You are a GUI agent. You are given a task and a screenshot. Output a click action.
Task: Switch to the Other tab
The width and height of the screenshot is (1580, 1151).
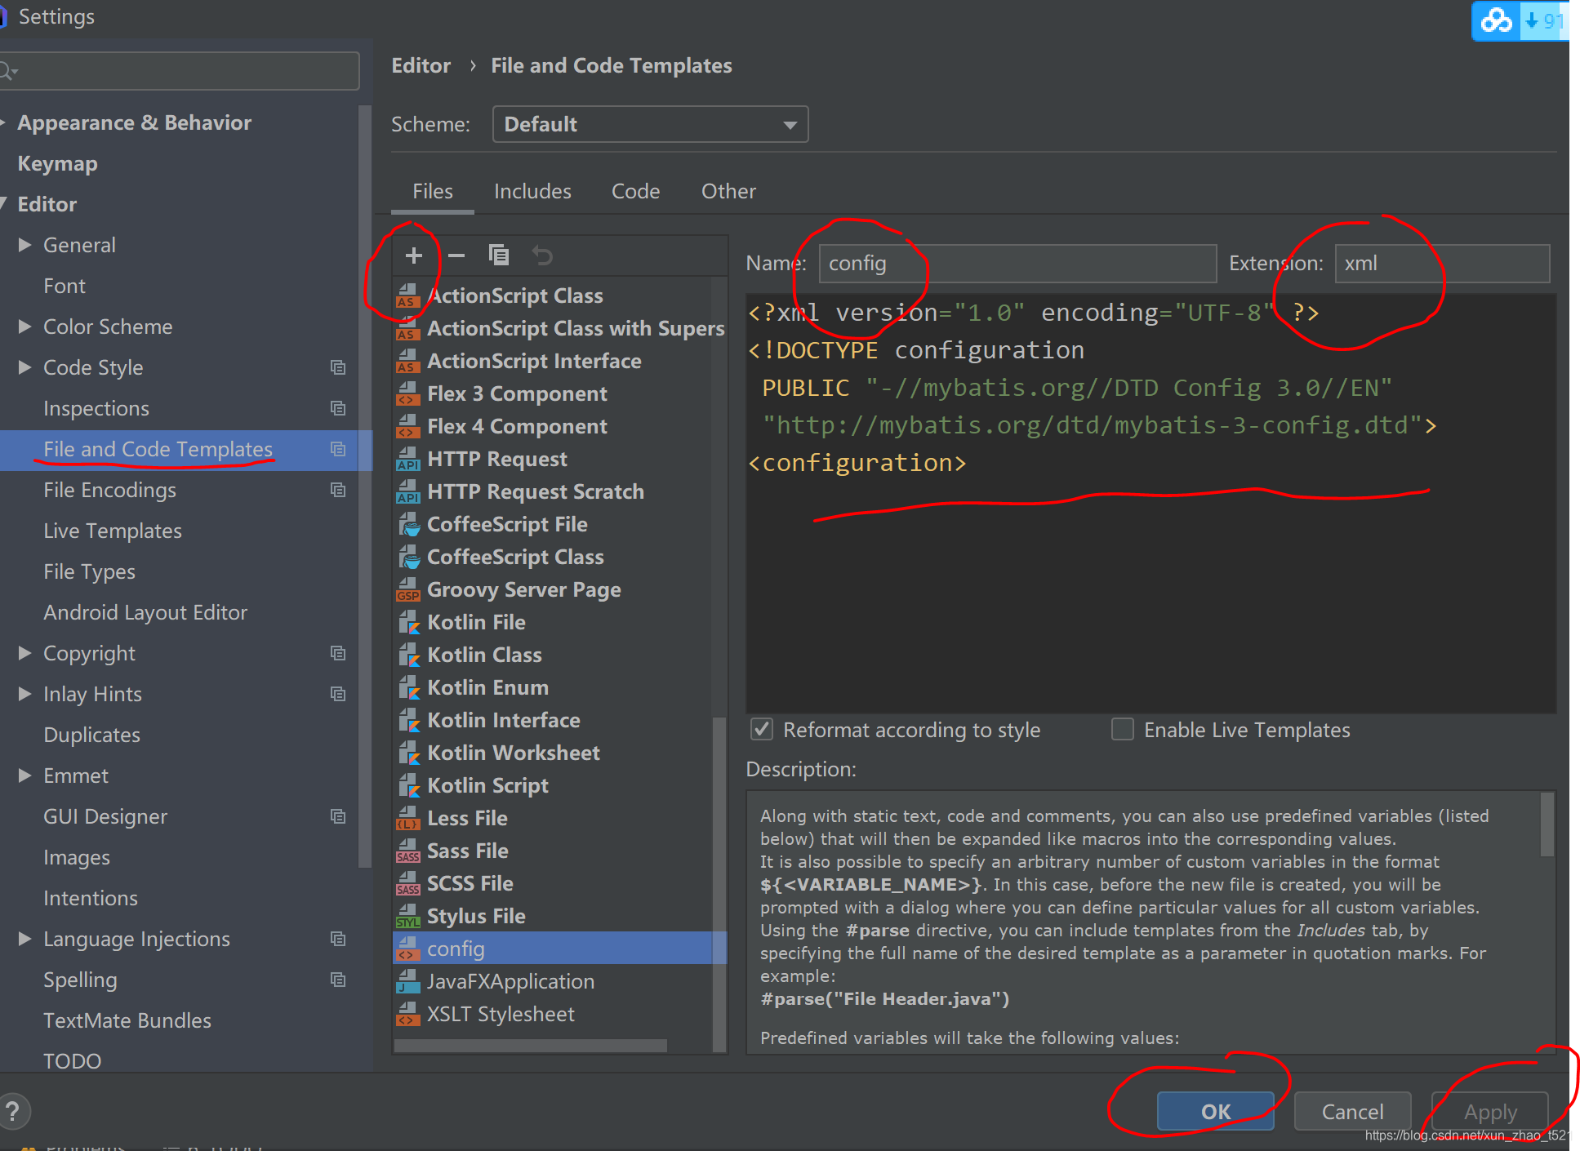(728, 190)
